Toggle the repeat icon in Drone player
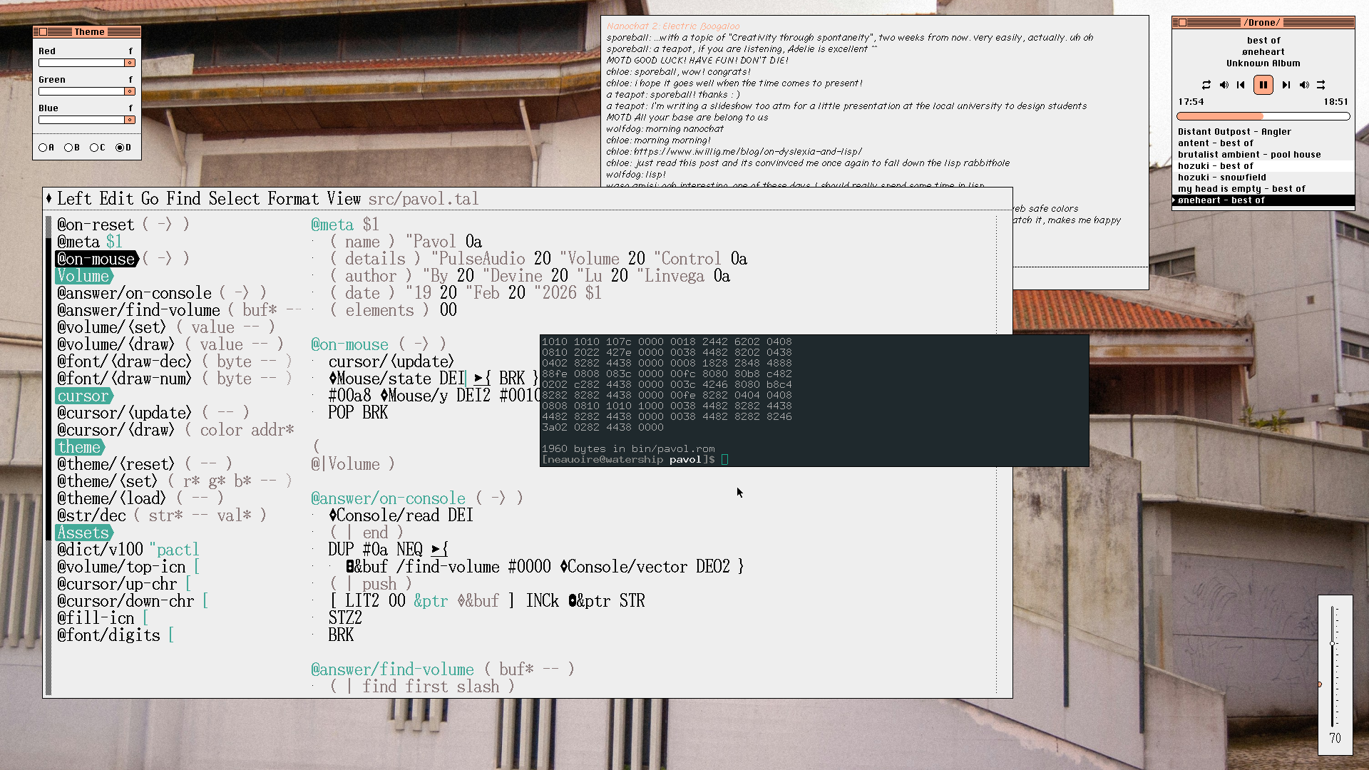This screenshot has width=1369, height=770. 1206,85
